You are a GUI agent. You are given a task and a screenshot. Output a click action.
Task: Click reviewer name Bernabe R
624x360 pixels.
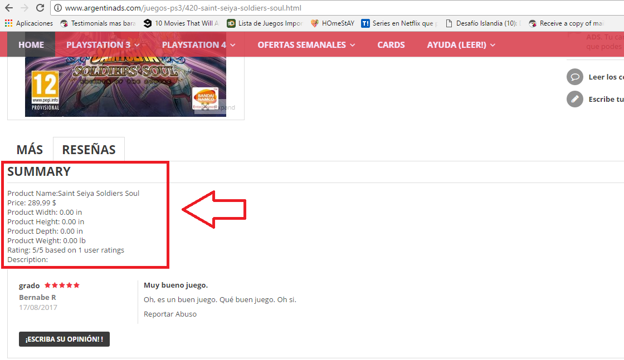click(37, 297)
